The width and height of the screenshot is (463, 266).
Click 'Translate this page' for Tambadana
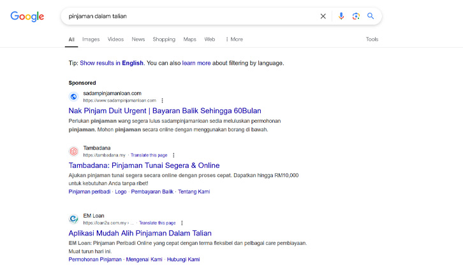(149, 155)
